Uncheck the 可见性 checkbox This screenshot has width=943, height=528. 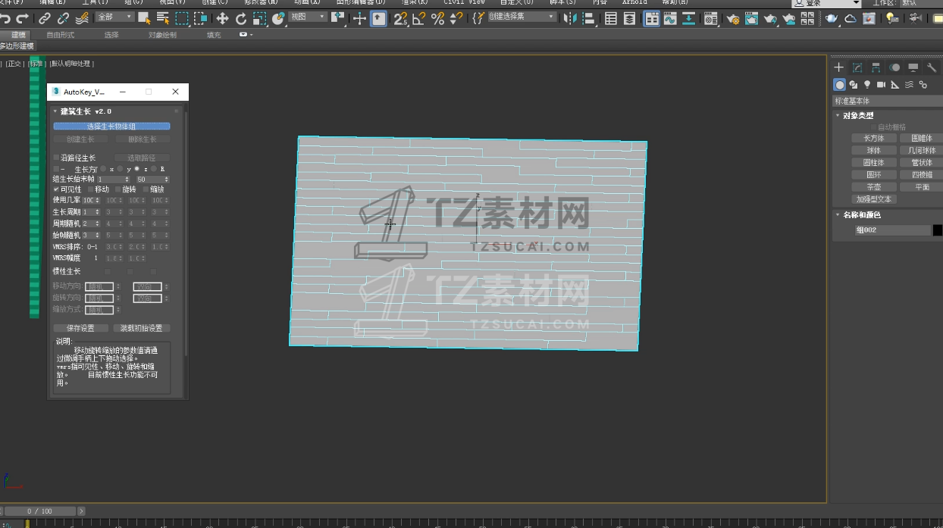[x=56, y=189]
